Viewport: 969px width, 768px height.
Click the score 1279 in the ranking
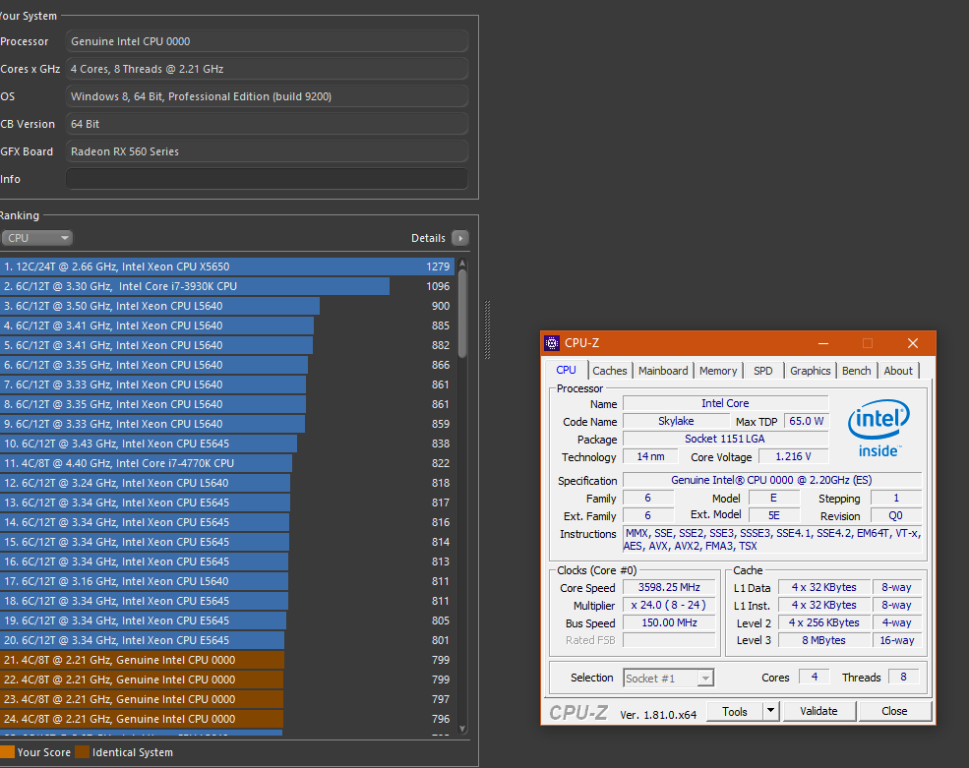coord(438,266)
